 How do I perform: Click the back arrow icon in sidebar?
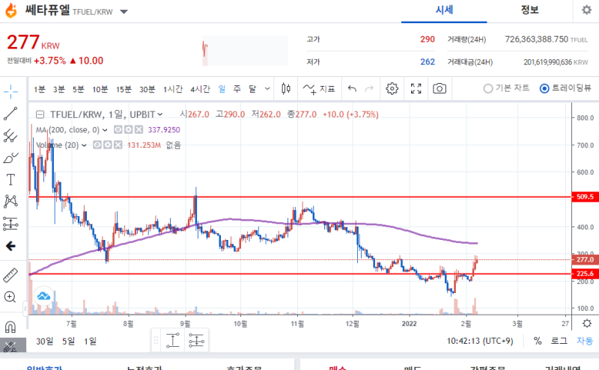[10, 246]
